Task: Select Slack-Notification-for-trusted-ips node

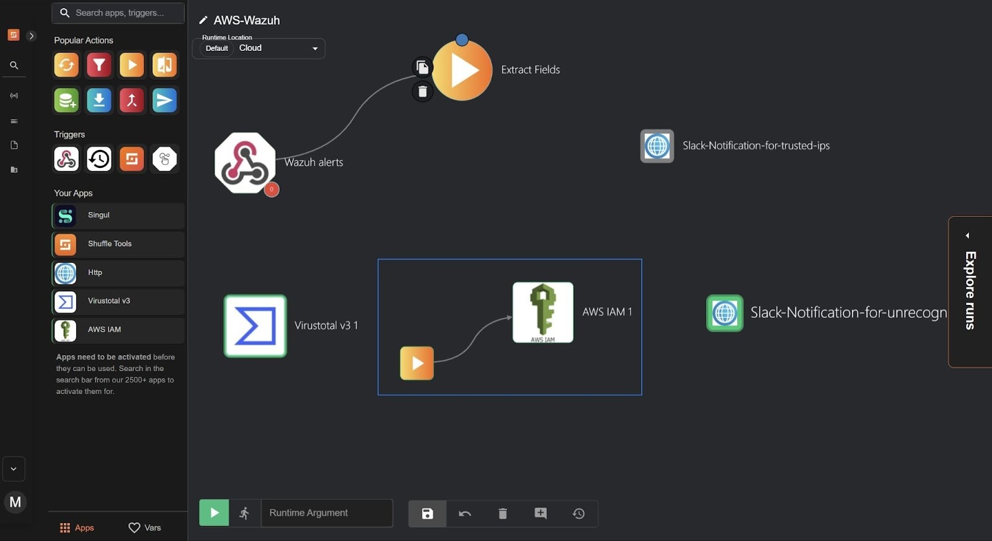Action: click(657, 146)
